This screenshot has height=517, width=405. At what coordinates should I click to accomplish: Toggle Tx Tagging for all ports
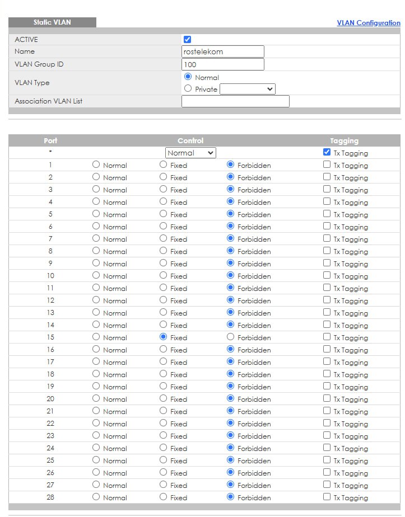[327, 152]
